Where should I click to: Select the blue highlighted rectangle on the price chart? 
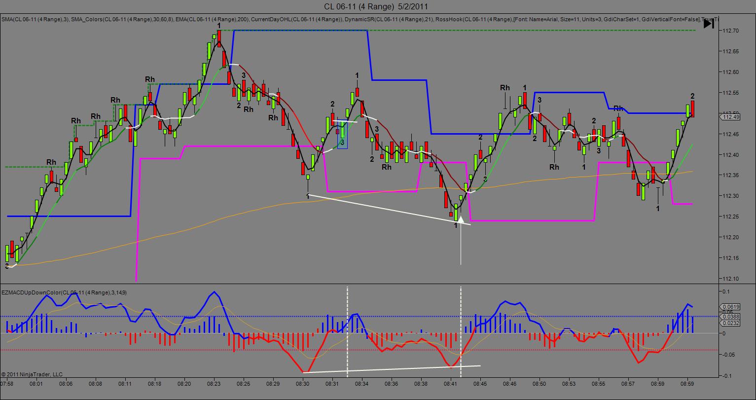[x=342, y=135]
